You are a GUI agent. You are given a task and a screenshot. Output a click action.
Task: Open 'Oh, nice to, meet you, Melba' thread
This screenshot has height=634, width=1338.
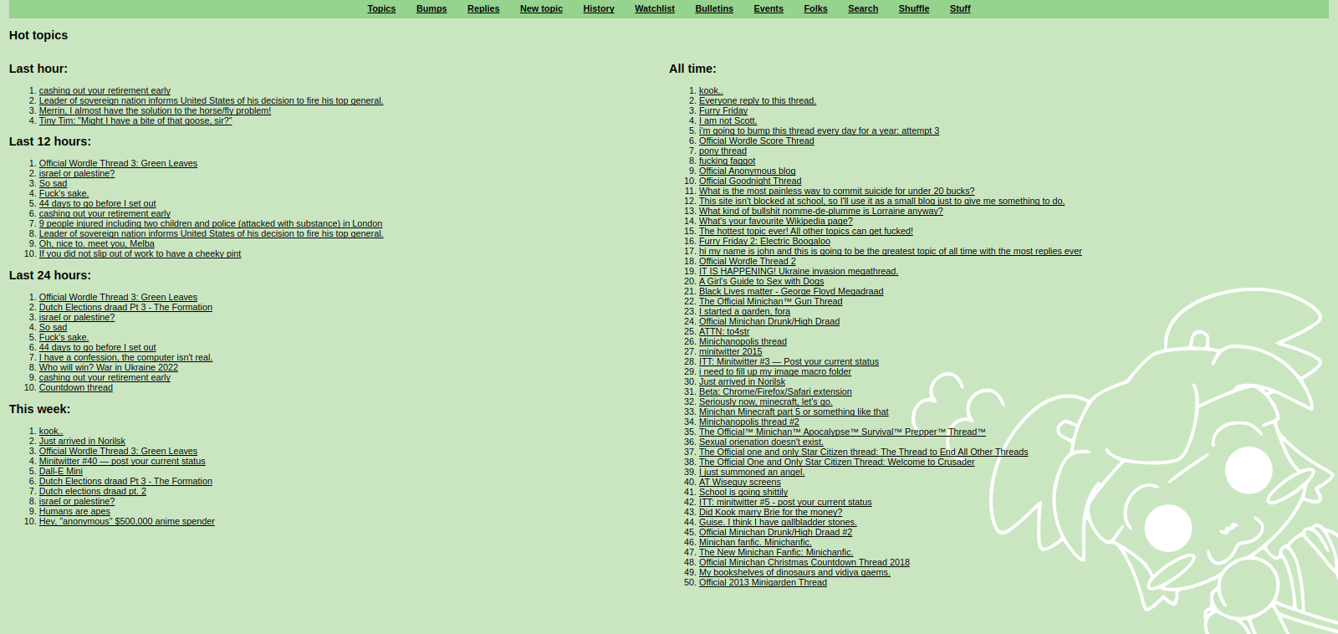point(97,244)
